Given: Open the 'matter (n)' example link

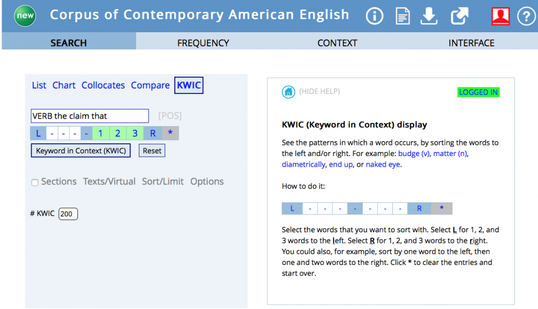Looking at the screenshot, I should point(450,153).
